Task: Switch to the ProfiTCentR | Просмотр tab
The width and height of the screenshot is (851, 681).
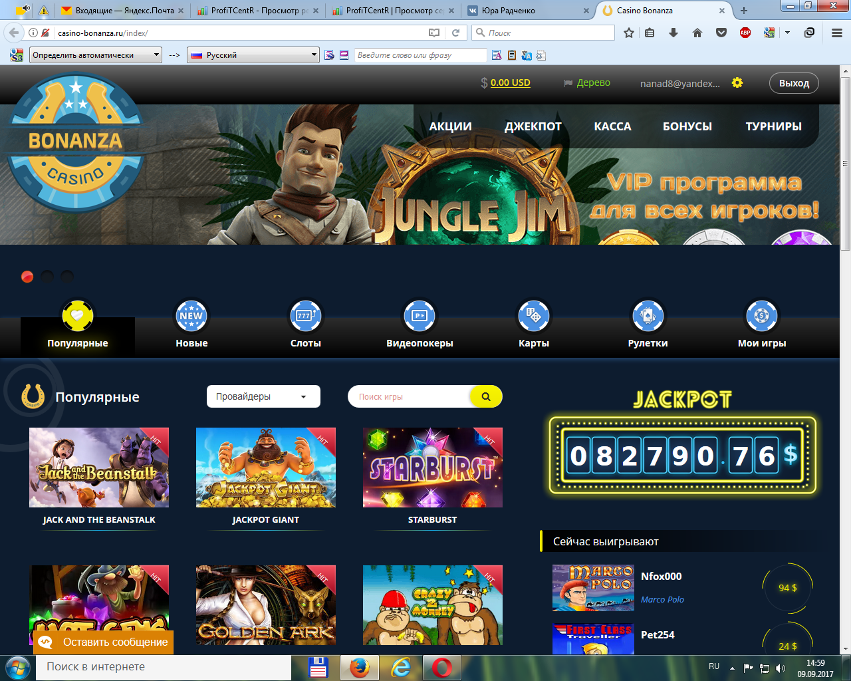Action: coord(392,11)
